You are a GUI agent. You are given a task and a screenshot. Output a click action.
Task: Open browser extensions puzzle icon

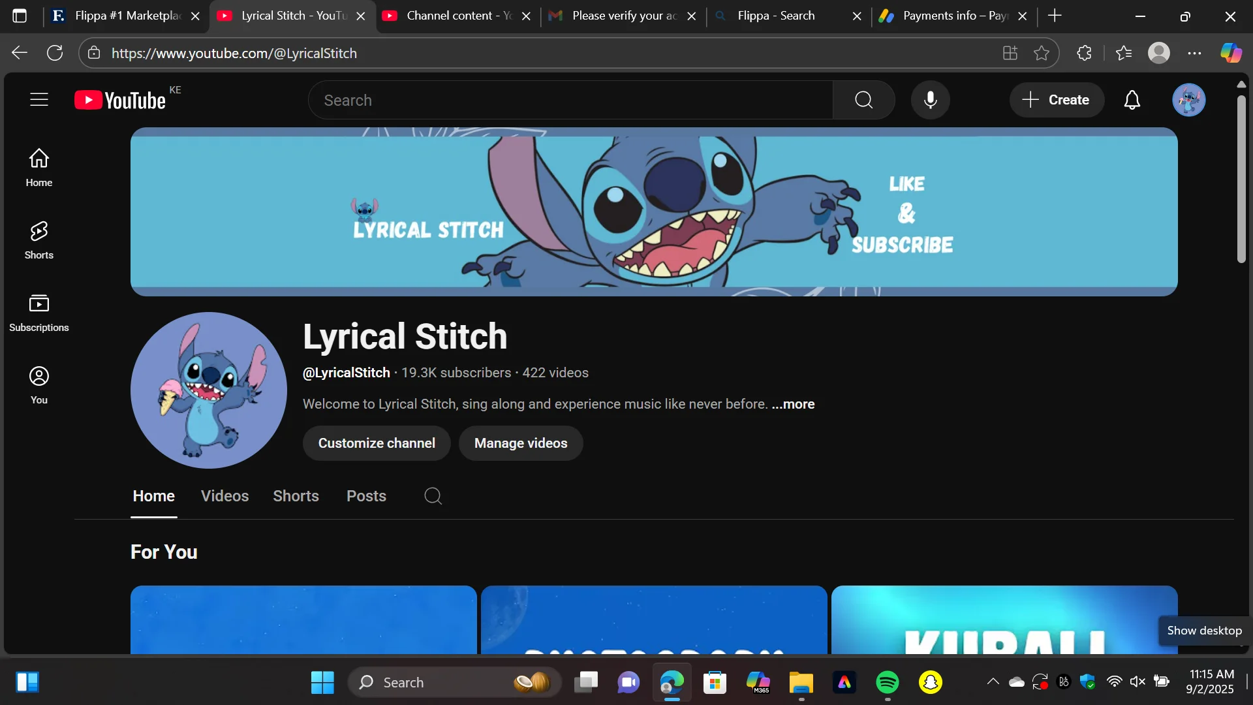click(1084, 53)
